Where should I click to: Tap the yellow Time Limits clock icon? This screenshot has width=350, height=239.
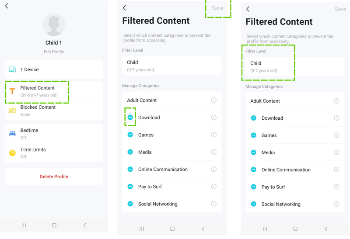point(13,153)
